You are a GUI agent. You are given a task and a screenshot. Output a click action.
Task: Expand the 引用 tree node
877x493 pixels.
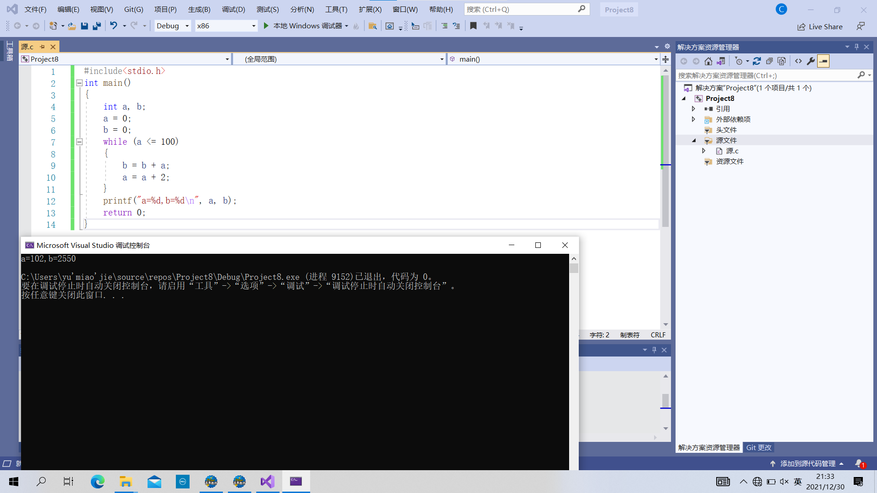tap(693, 109)
